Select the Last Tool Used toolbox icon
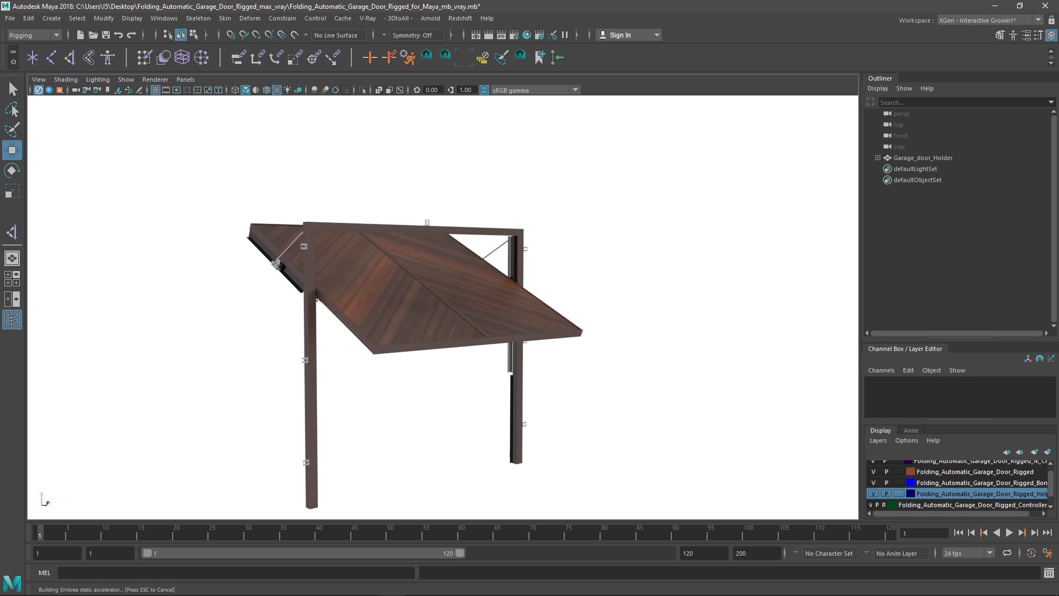 point(12,232)
